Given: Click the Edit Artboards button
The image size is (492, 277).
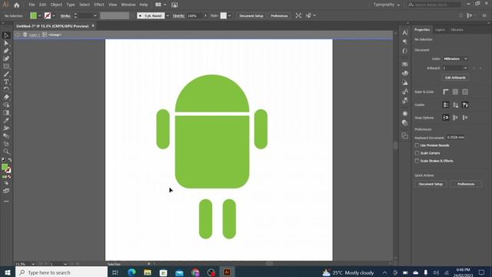Looking at the screenshot, I should coord(455,78).
